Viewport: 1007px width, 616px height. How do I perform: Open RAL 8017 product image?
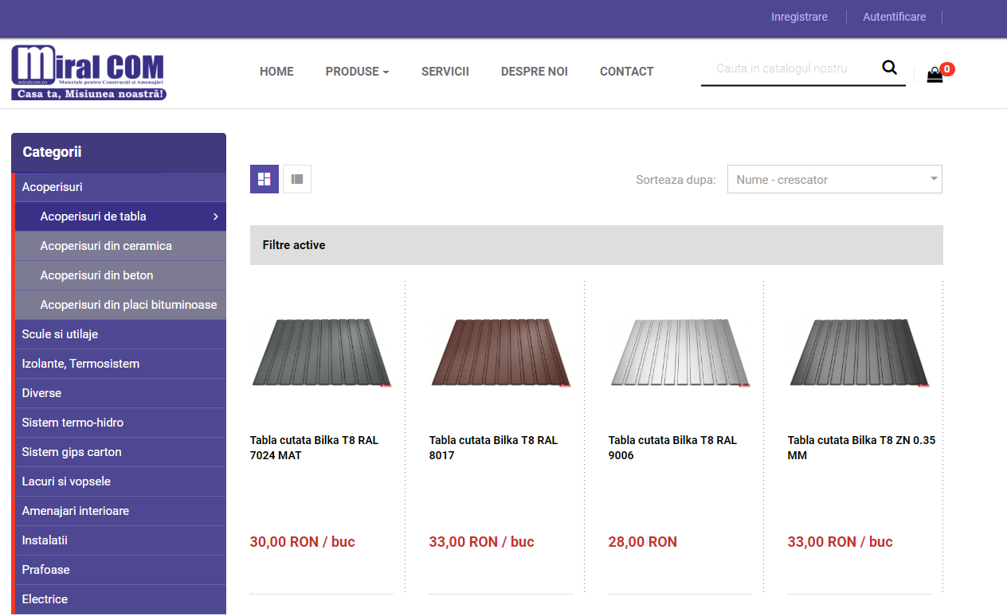click(501, 353)
